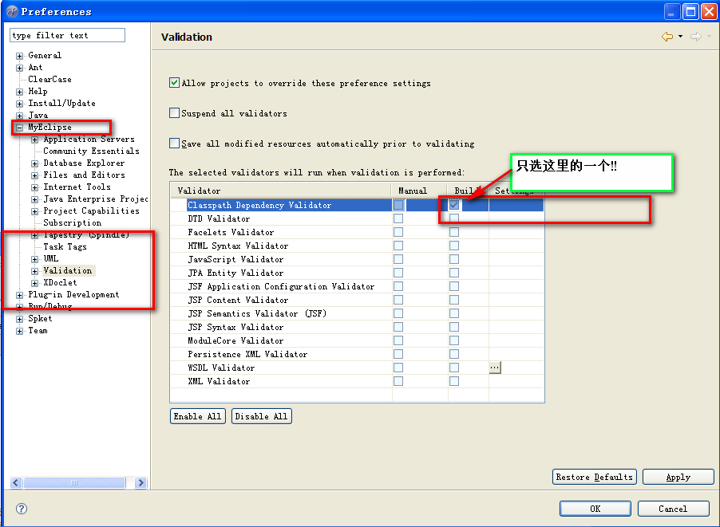Select Task Tags tree item
720x527 pixels.
[65, 247]
